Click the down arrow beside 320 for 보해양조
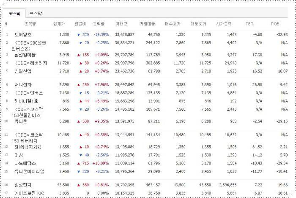The image size is (296, 198). (79, 35)
